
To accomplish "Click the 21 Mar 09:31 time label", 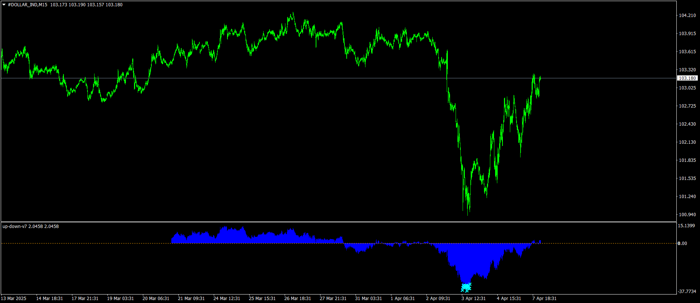I will tap(191, 299).
